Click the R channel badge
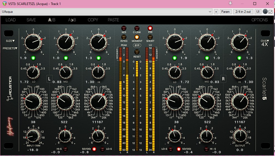This screenshot has height=156, width=275. tap(223, 79)
